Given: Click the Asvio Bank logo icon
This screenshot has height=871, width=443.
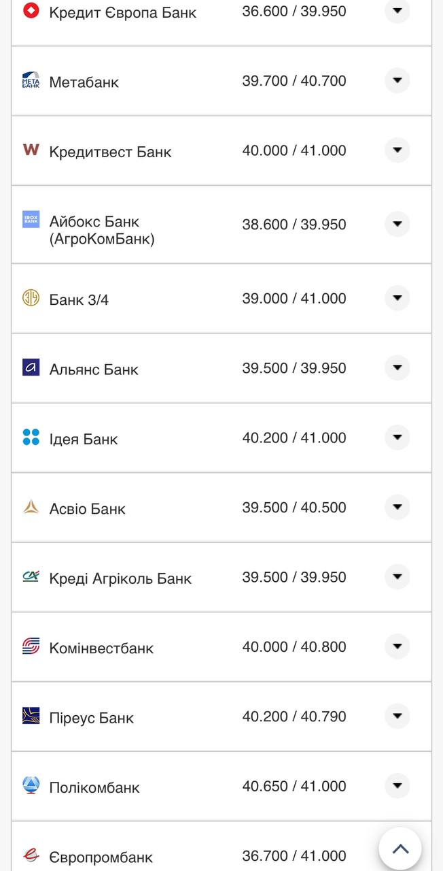Looking at the screenshot, I should click(x=31, y=507).
